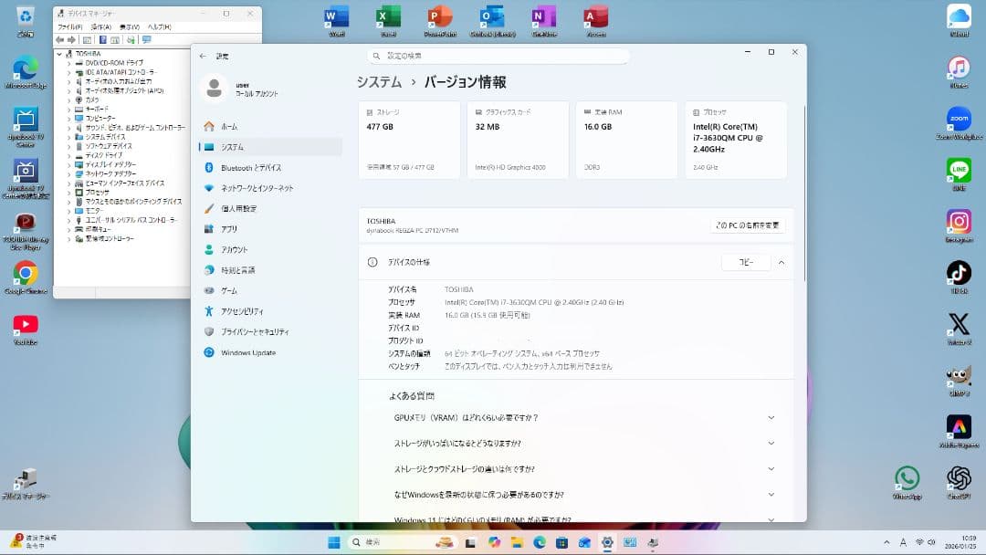This screenshot has height=555, width=986.
Task: Click taskbar search box (検索)
Action: coord(402,542)
